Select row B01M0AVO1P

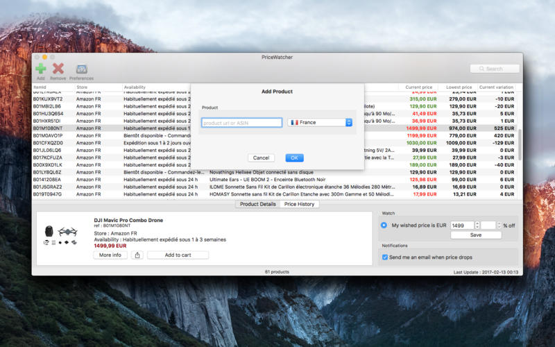pyautogui.click(x=274, y=135)
